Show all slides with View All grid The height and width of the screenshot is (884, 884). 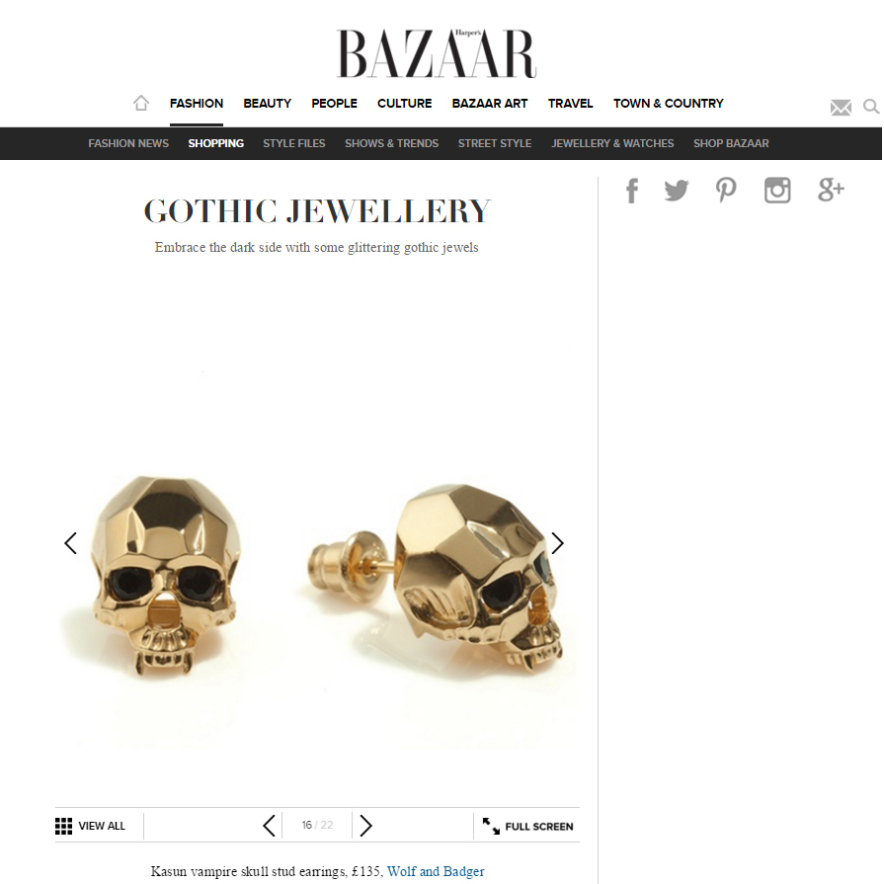pos(91,826)
